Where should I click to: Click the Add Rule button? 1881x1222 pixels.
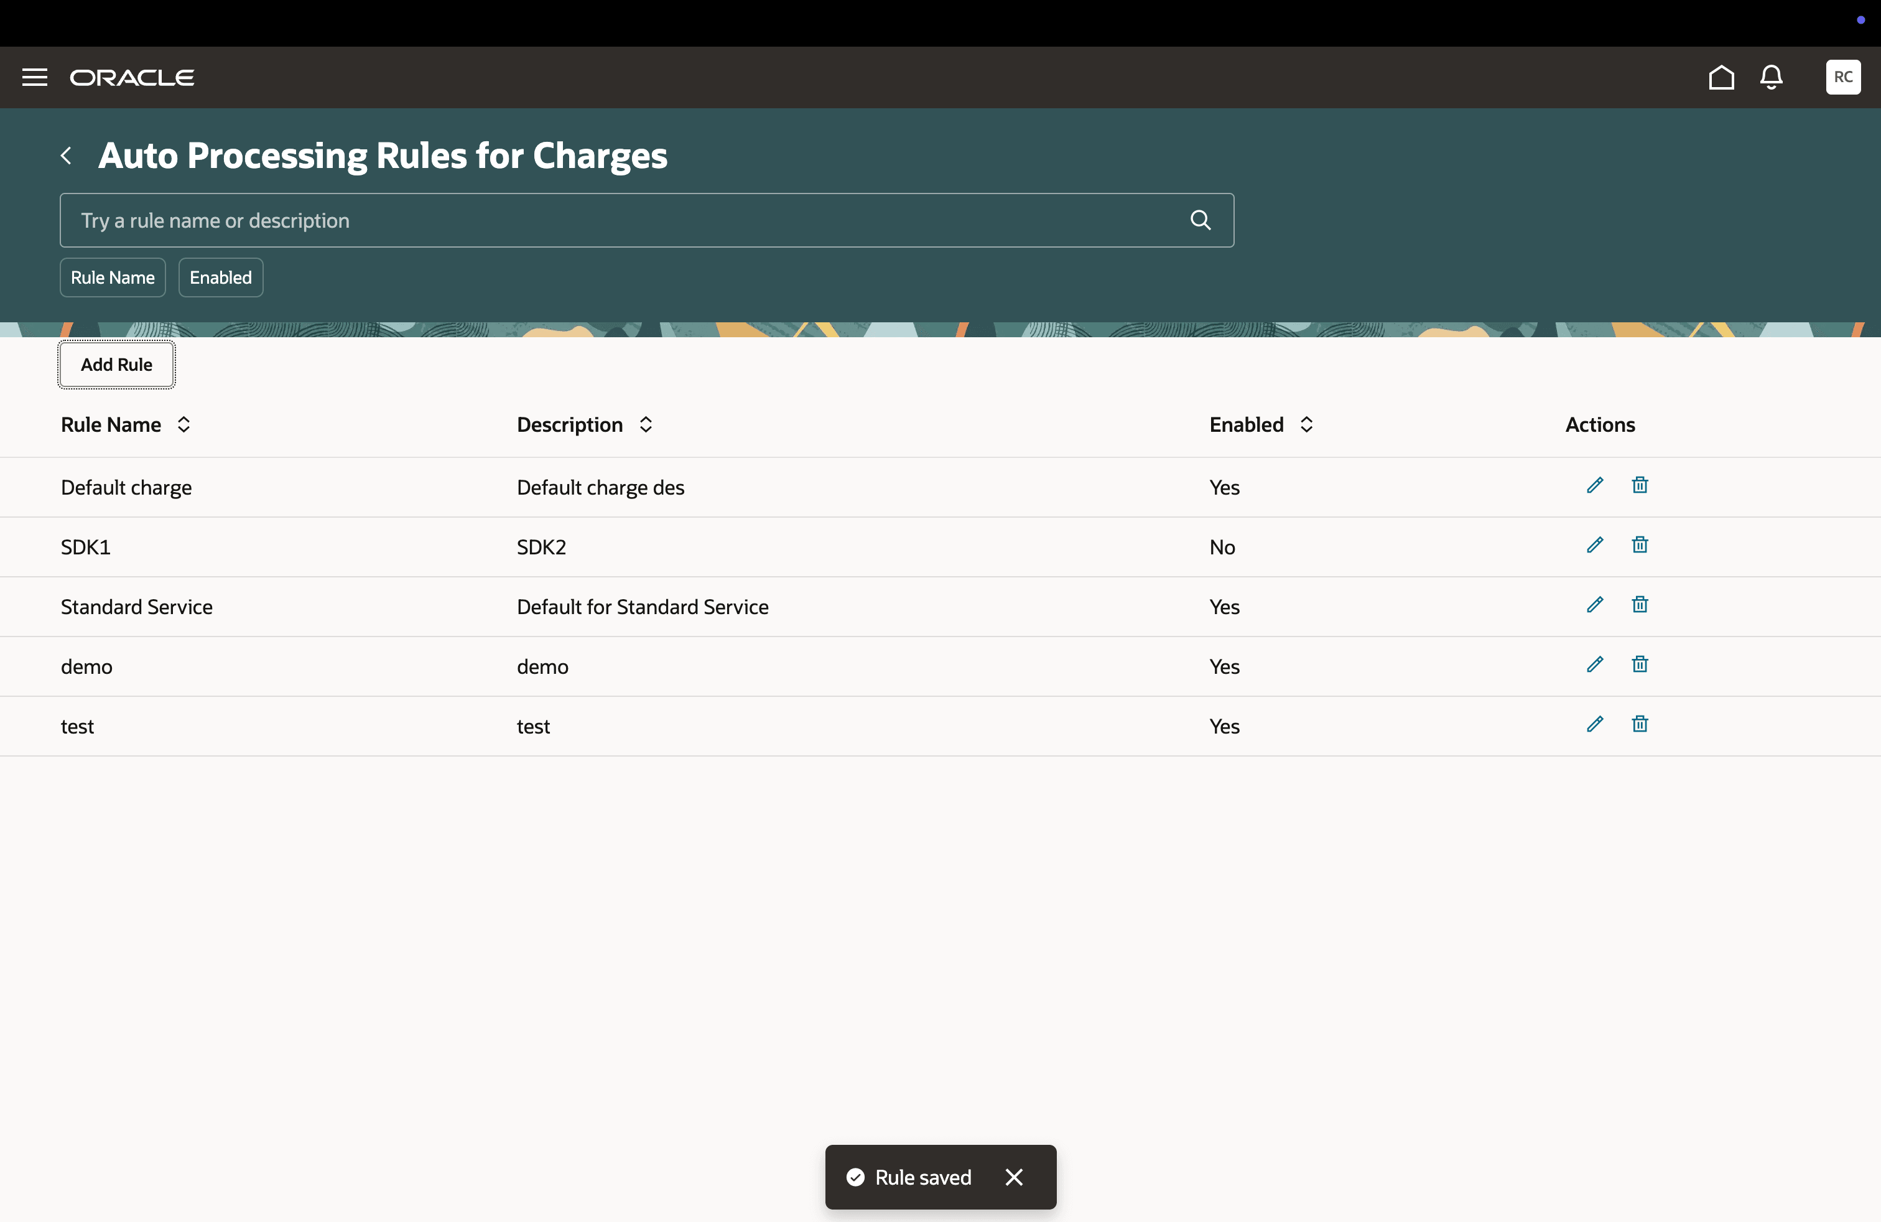click(x=116, y=365)
